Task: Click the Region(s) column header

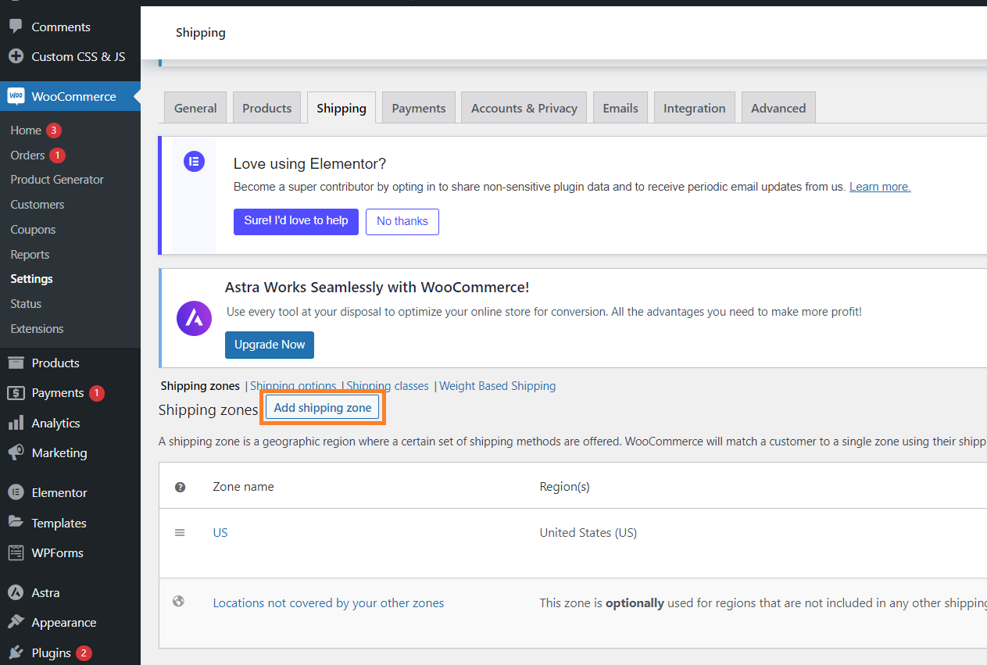Action: 564,487
